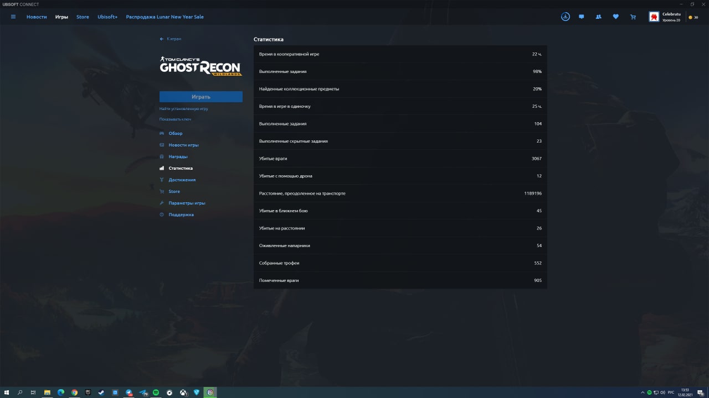The image size is (709, 398).
Task: Select Параметры игры in the sidebar
Action: click(x=187, y=203)
